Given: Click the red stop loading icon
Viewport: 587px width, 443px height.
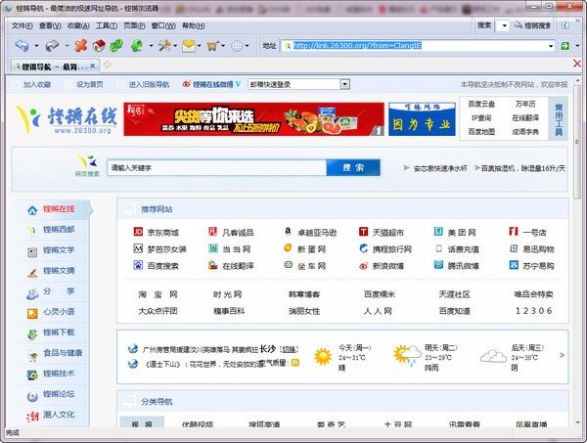Looking at the screenshot, I should tap(81, 46).
